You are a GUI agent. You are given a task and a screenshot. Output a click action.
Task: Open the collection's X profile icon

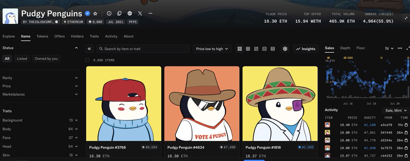(x=140, y=14)
